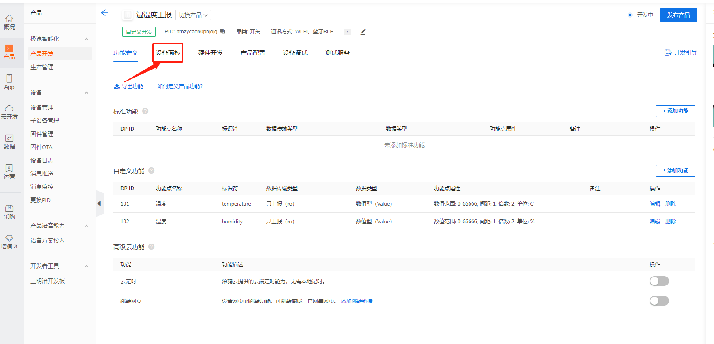Switch to the 产品配置 tab
This screenshot has height=344, width=714.
[253, 53]
